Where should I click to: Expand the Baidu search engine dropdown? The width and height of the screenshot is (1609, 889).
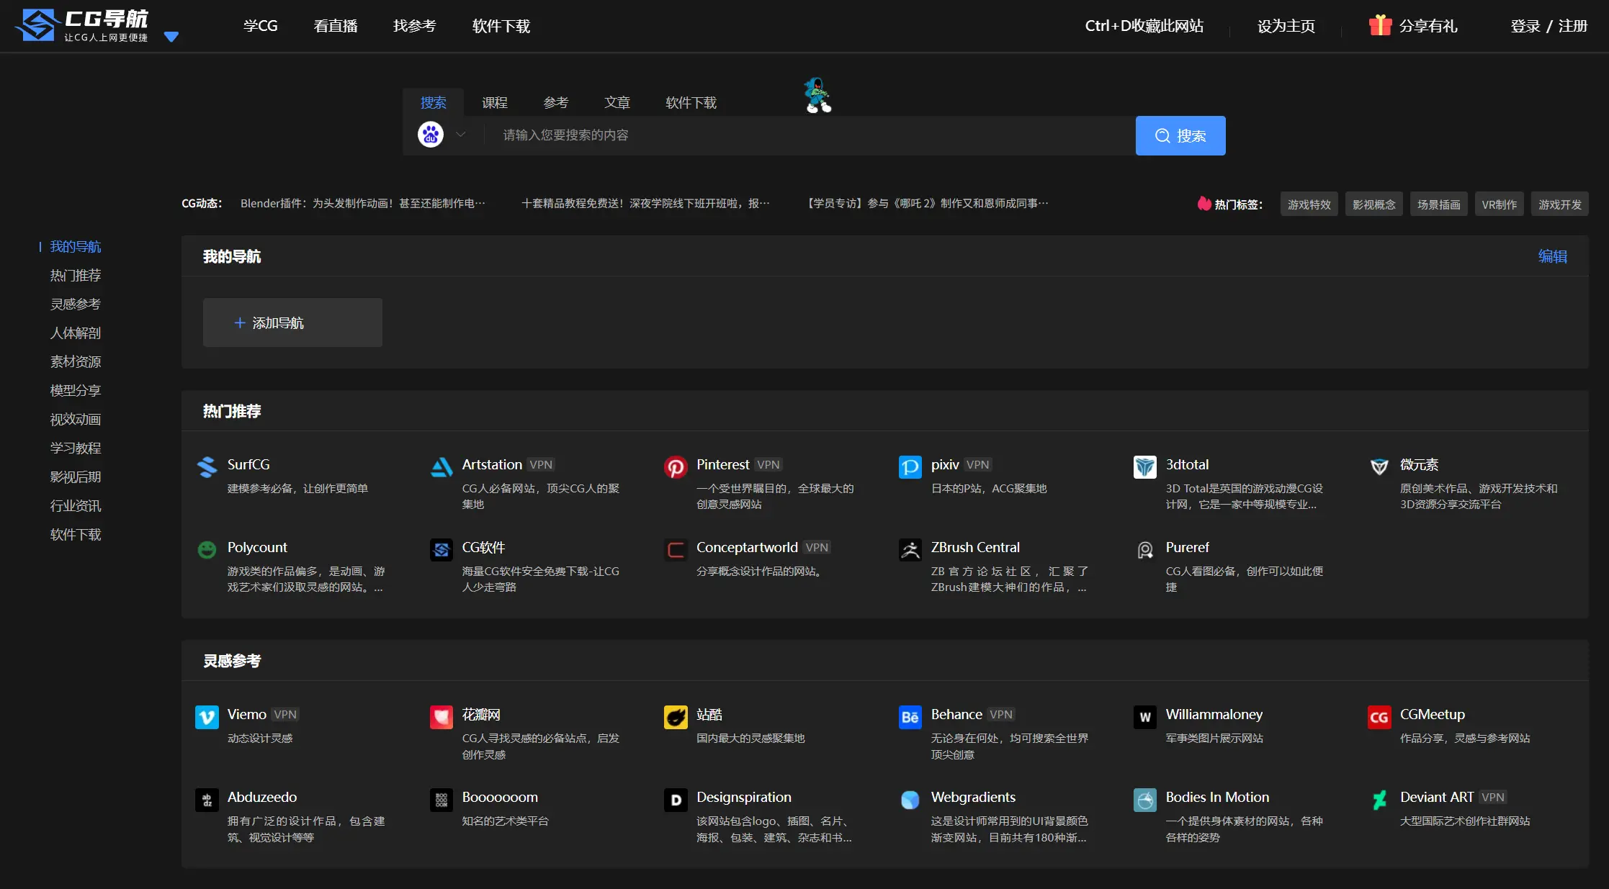[460, 135]
